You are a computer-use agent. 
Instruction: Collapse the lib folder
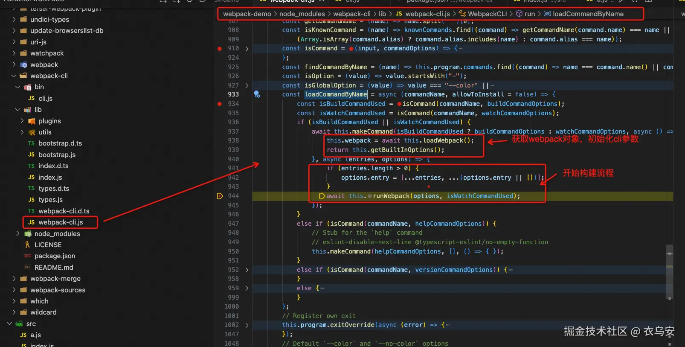coord(17,110)
